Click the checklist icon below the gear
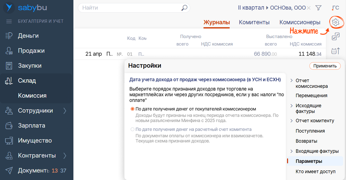 [336, 37]
